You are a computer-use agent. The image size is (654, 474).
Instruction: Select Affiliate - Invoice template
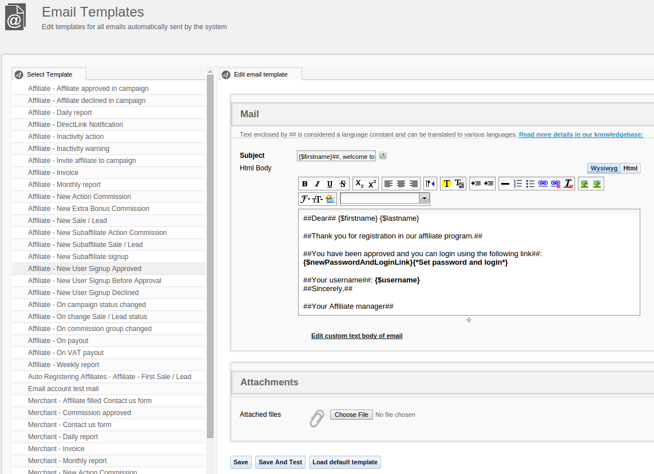point(109,173)
